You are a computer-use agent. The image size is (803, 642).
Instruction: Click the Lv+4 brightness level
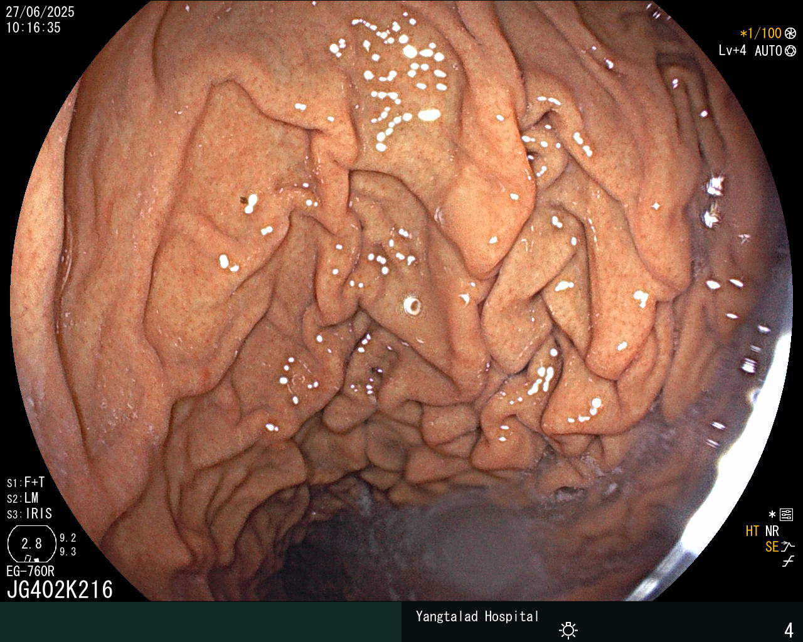(x=732, y=51)
